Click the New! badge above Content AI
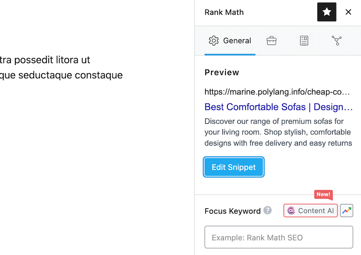The width and height of the screenshot is (361, 255). 323,194
